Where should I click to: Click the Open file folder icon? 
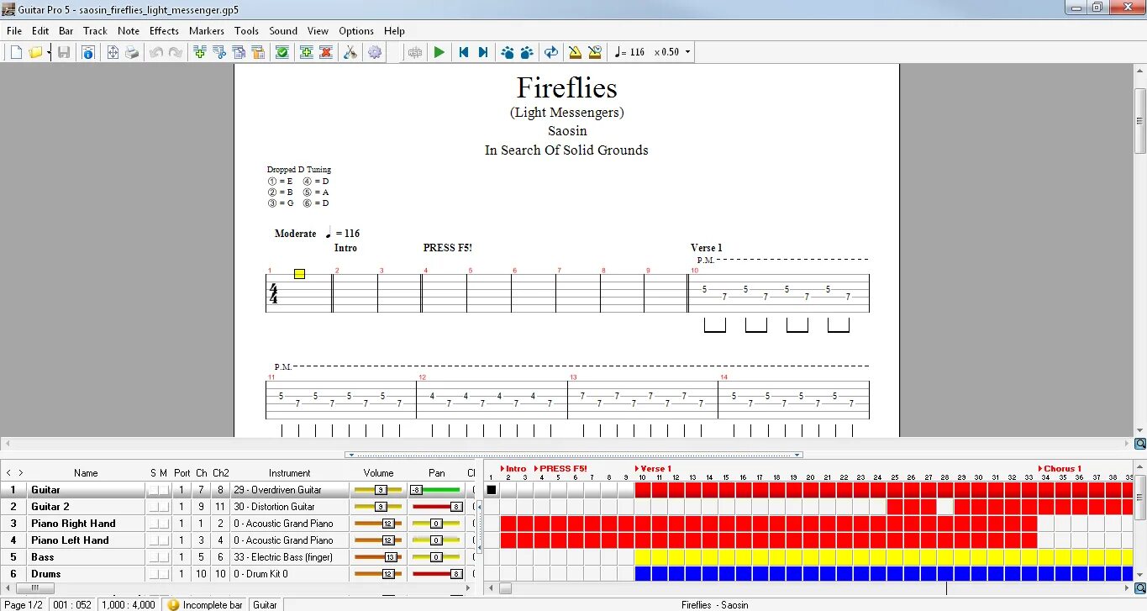35,52
